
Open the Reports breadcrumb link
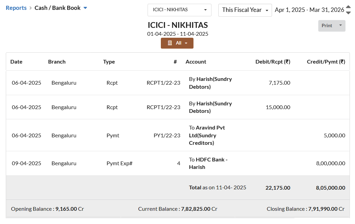pyautogui.click(x=16, y=8)
